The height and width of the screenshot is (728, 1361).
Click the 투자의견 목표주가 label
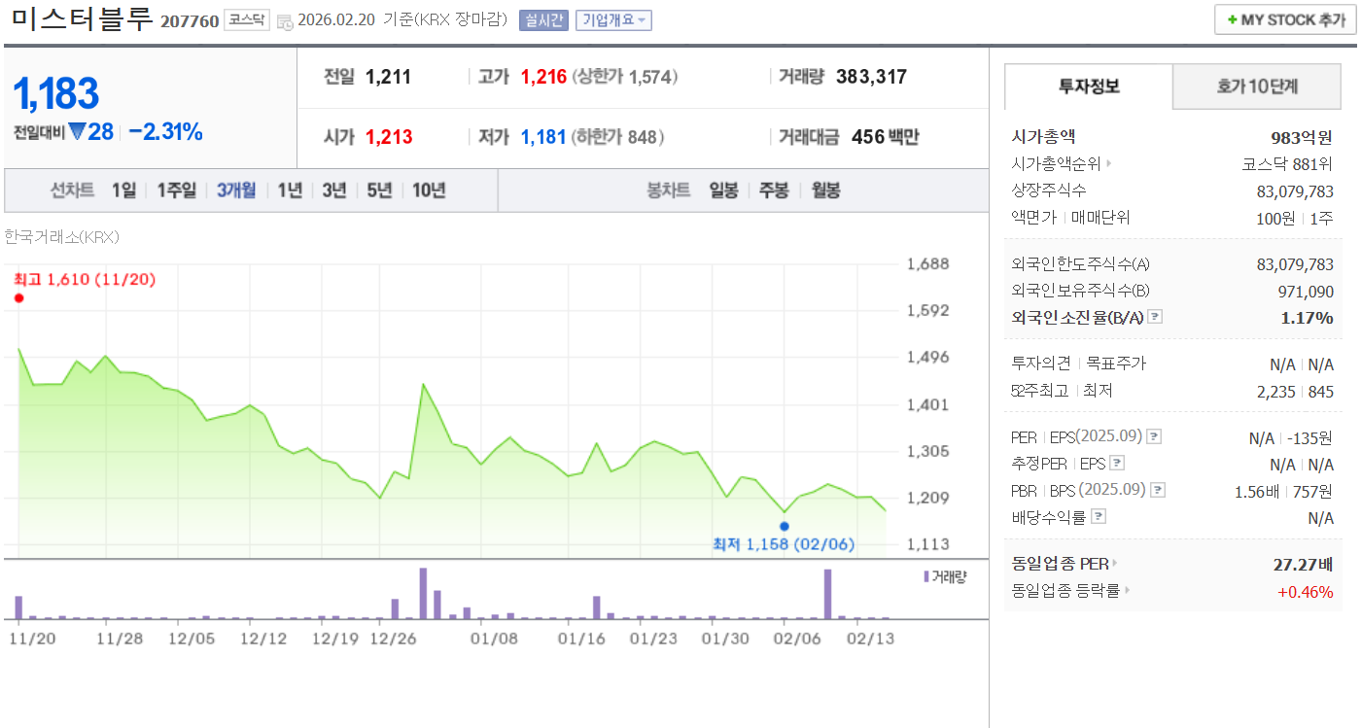(1079, 364)
